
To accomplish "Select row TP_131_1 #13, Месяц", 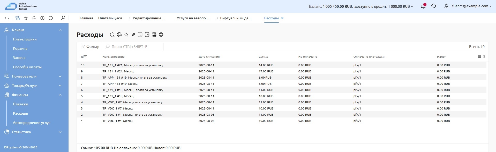I will point(282,96).
